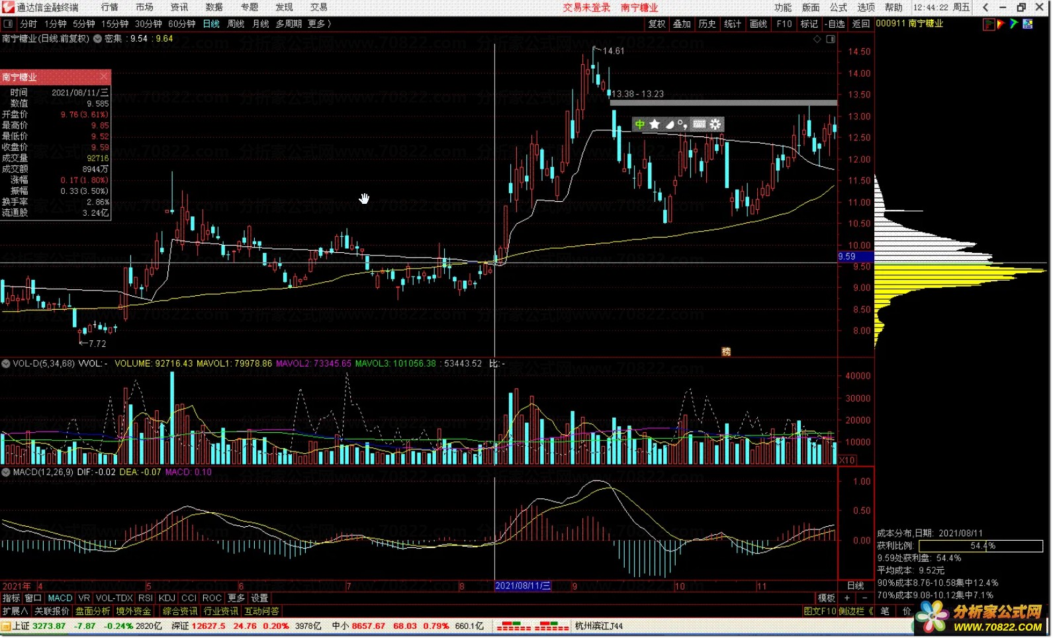Select the RSI indicator tab
This screenshot has width=1053, height=638.
(146, 598)
